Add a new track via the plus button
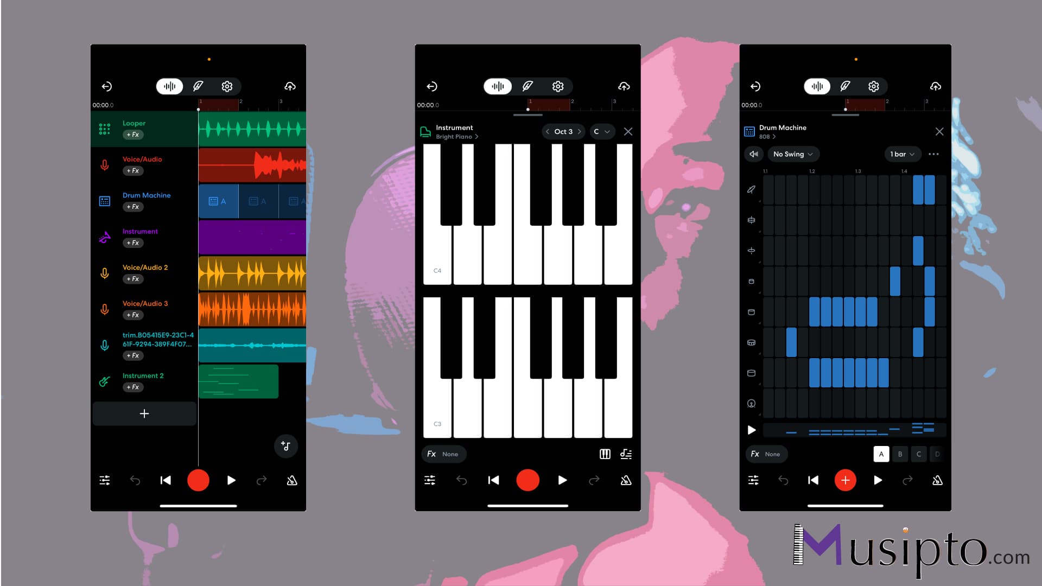 click(x=144, y=413)
